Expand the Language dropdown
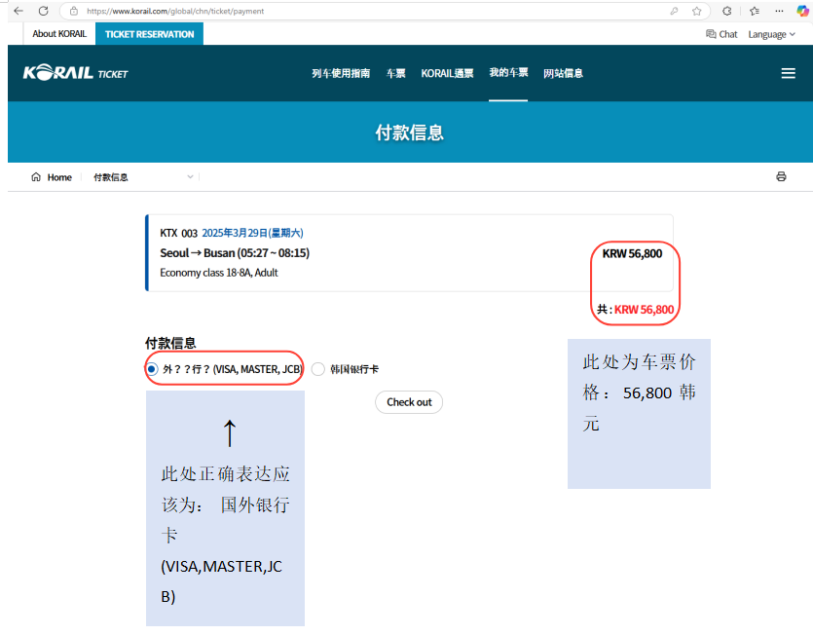 coord(771,34)
